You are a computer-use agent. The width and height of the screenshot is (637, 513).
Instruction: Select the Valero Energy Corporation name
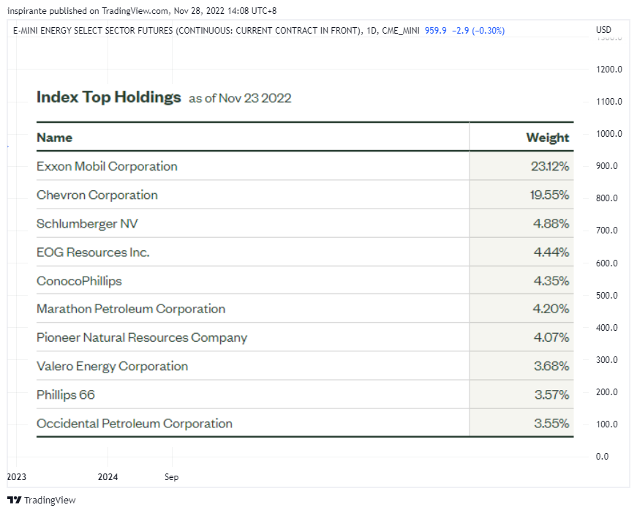(x=112, y=366)
